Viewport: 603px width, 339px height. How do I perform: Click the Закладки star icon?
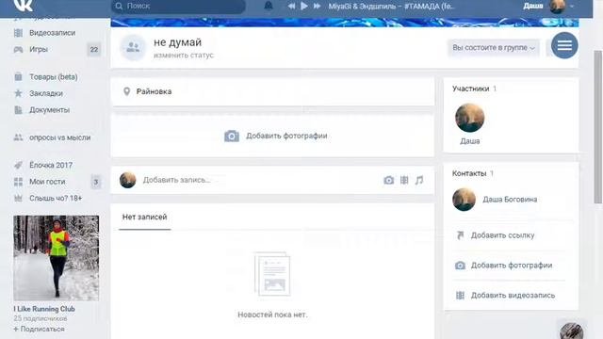pyautogui.click(x=18, y=93)
